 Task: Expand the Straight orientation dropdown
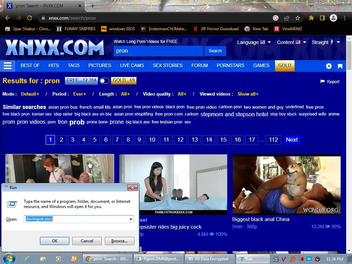[326, 42]
